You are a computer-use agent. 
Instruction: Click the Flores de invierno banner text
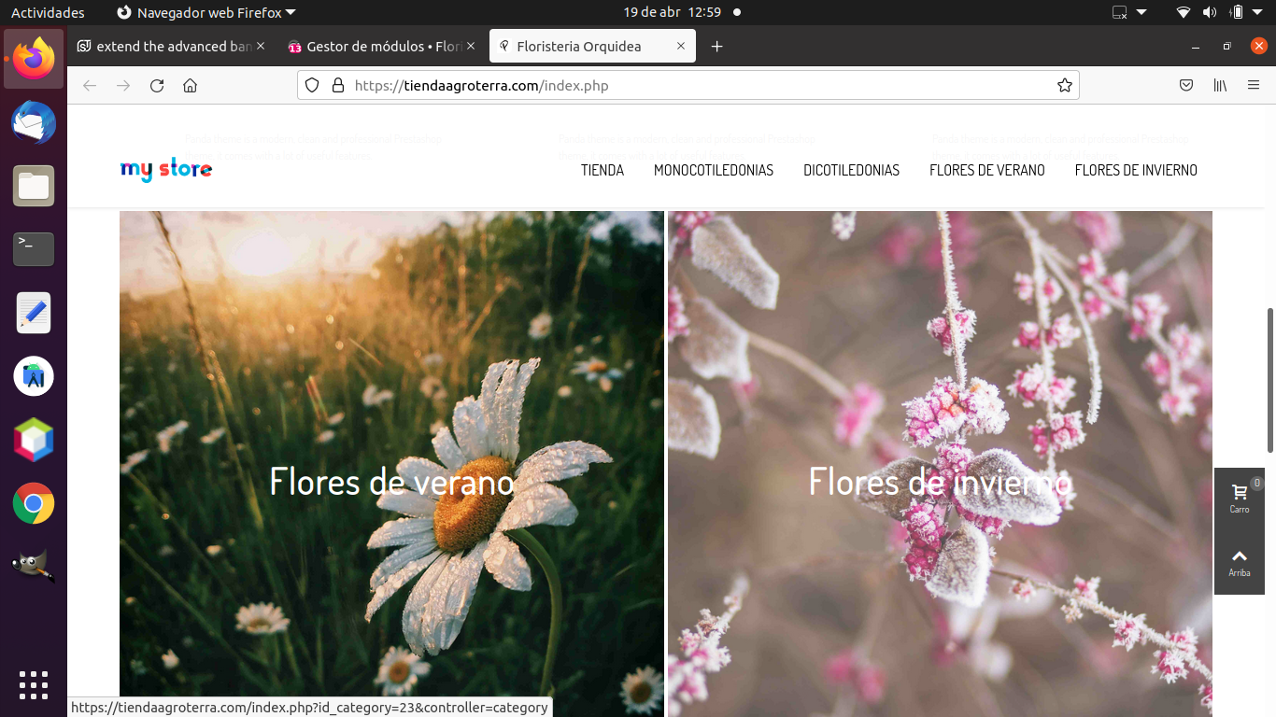click(940, 482)
